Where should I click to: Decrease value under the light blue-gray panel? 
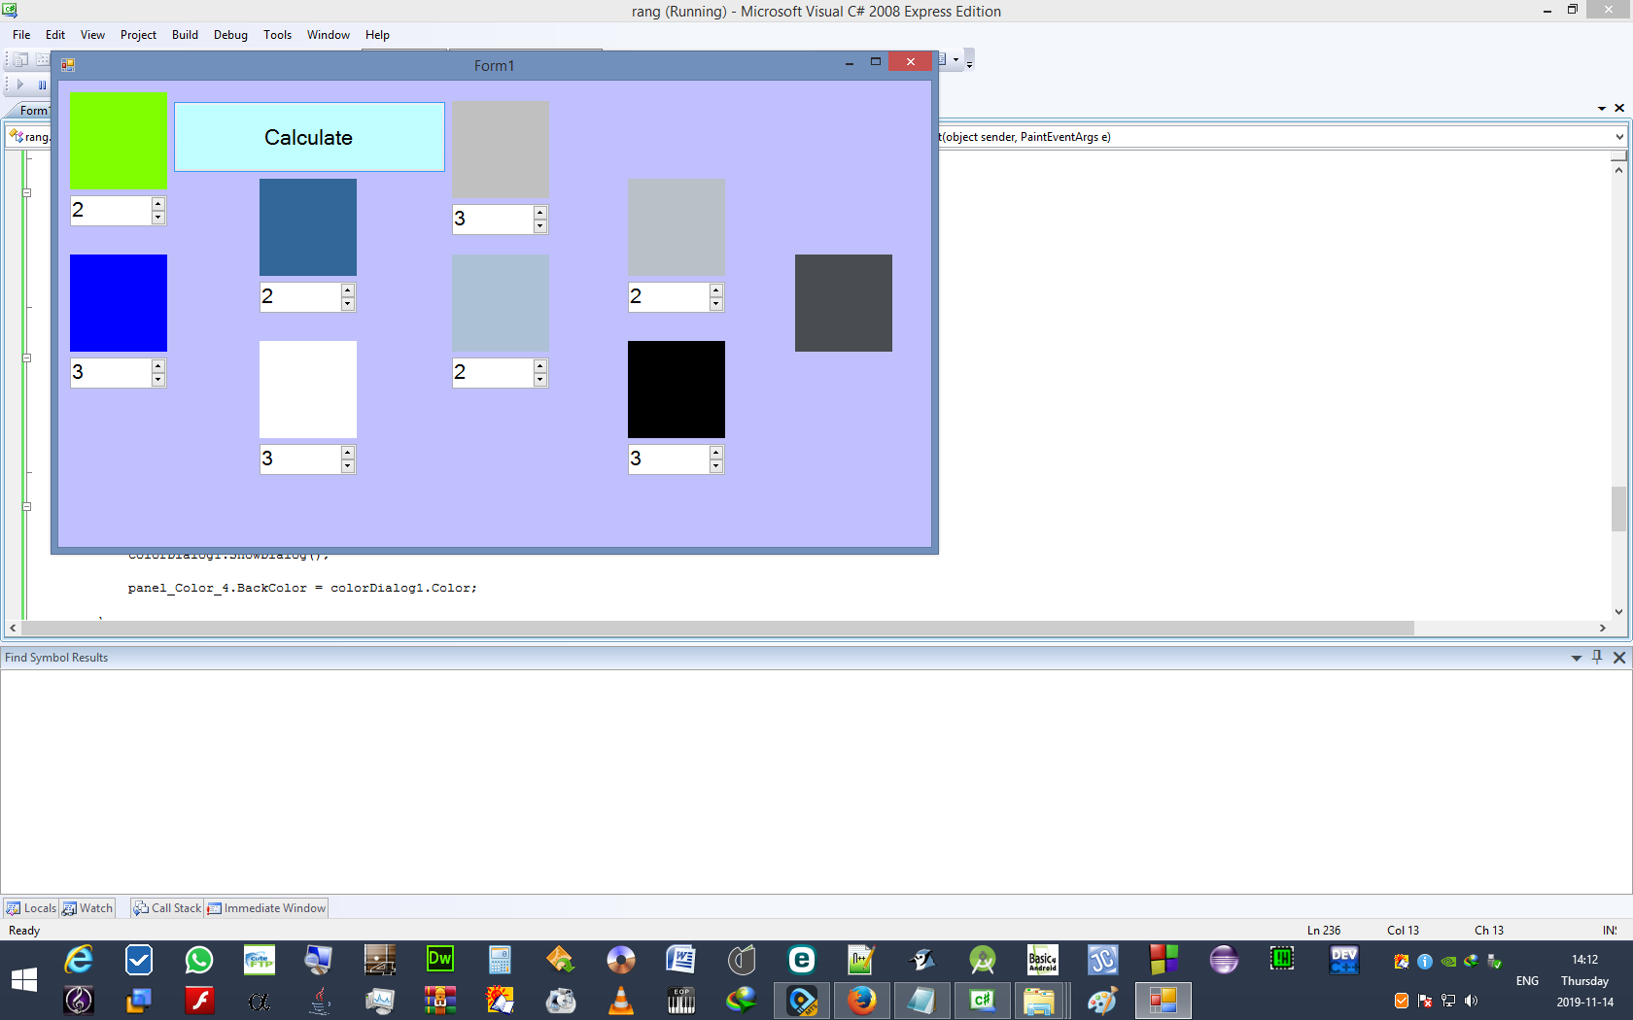click(x=539, y=380)
